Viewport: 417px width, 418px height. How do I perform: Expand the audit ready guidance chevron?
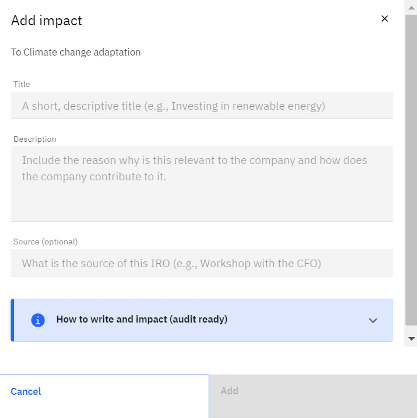tap(373, 320)
